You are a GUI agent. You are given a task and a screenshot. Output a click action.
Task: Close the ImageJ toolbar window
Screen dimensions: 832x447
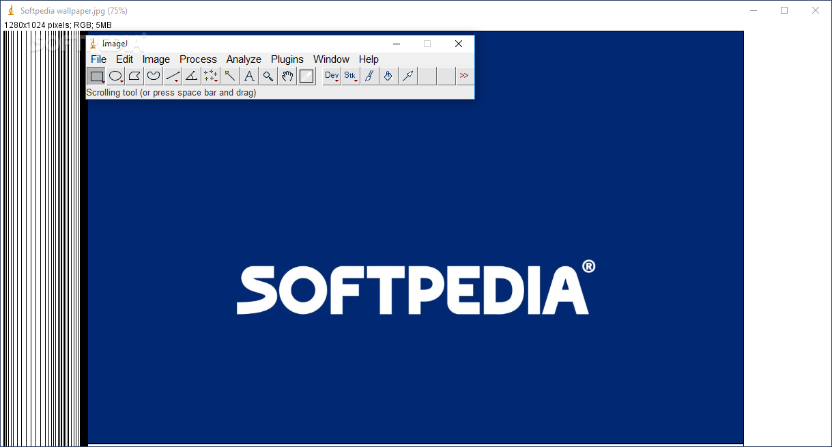tap(459, 44)
